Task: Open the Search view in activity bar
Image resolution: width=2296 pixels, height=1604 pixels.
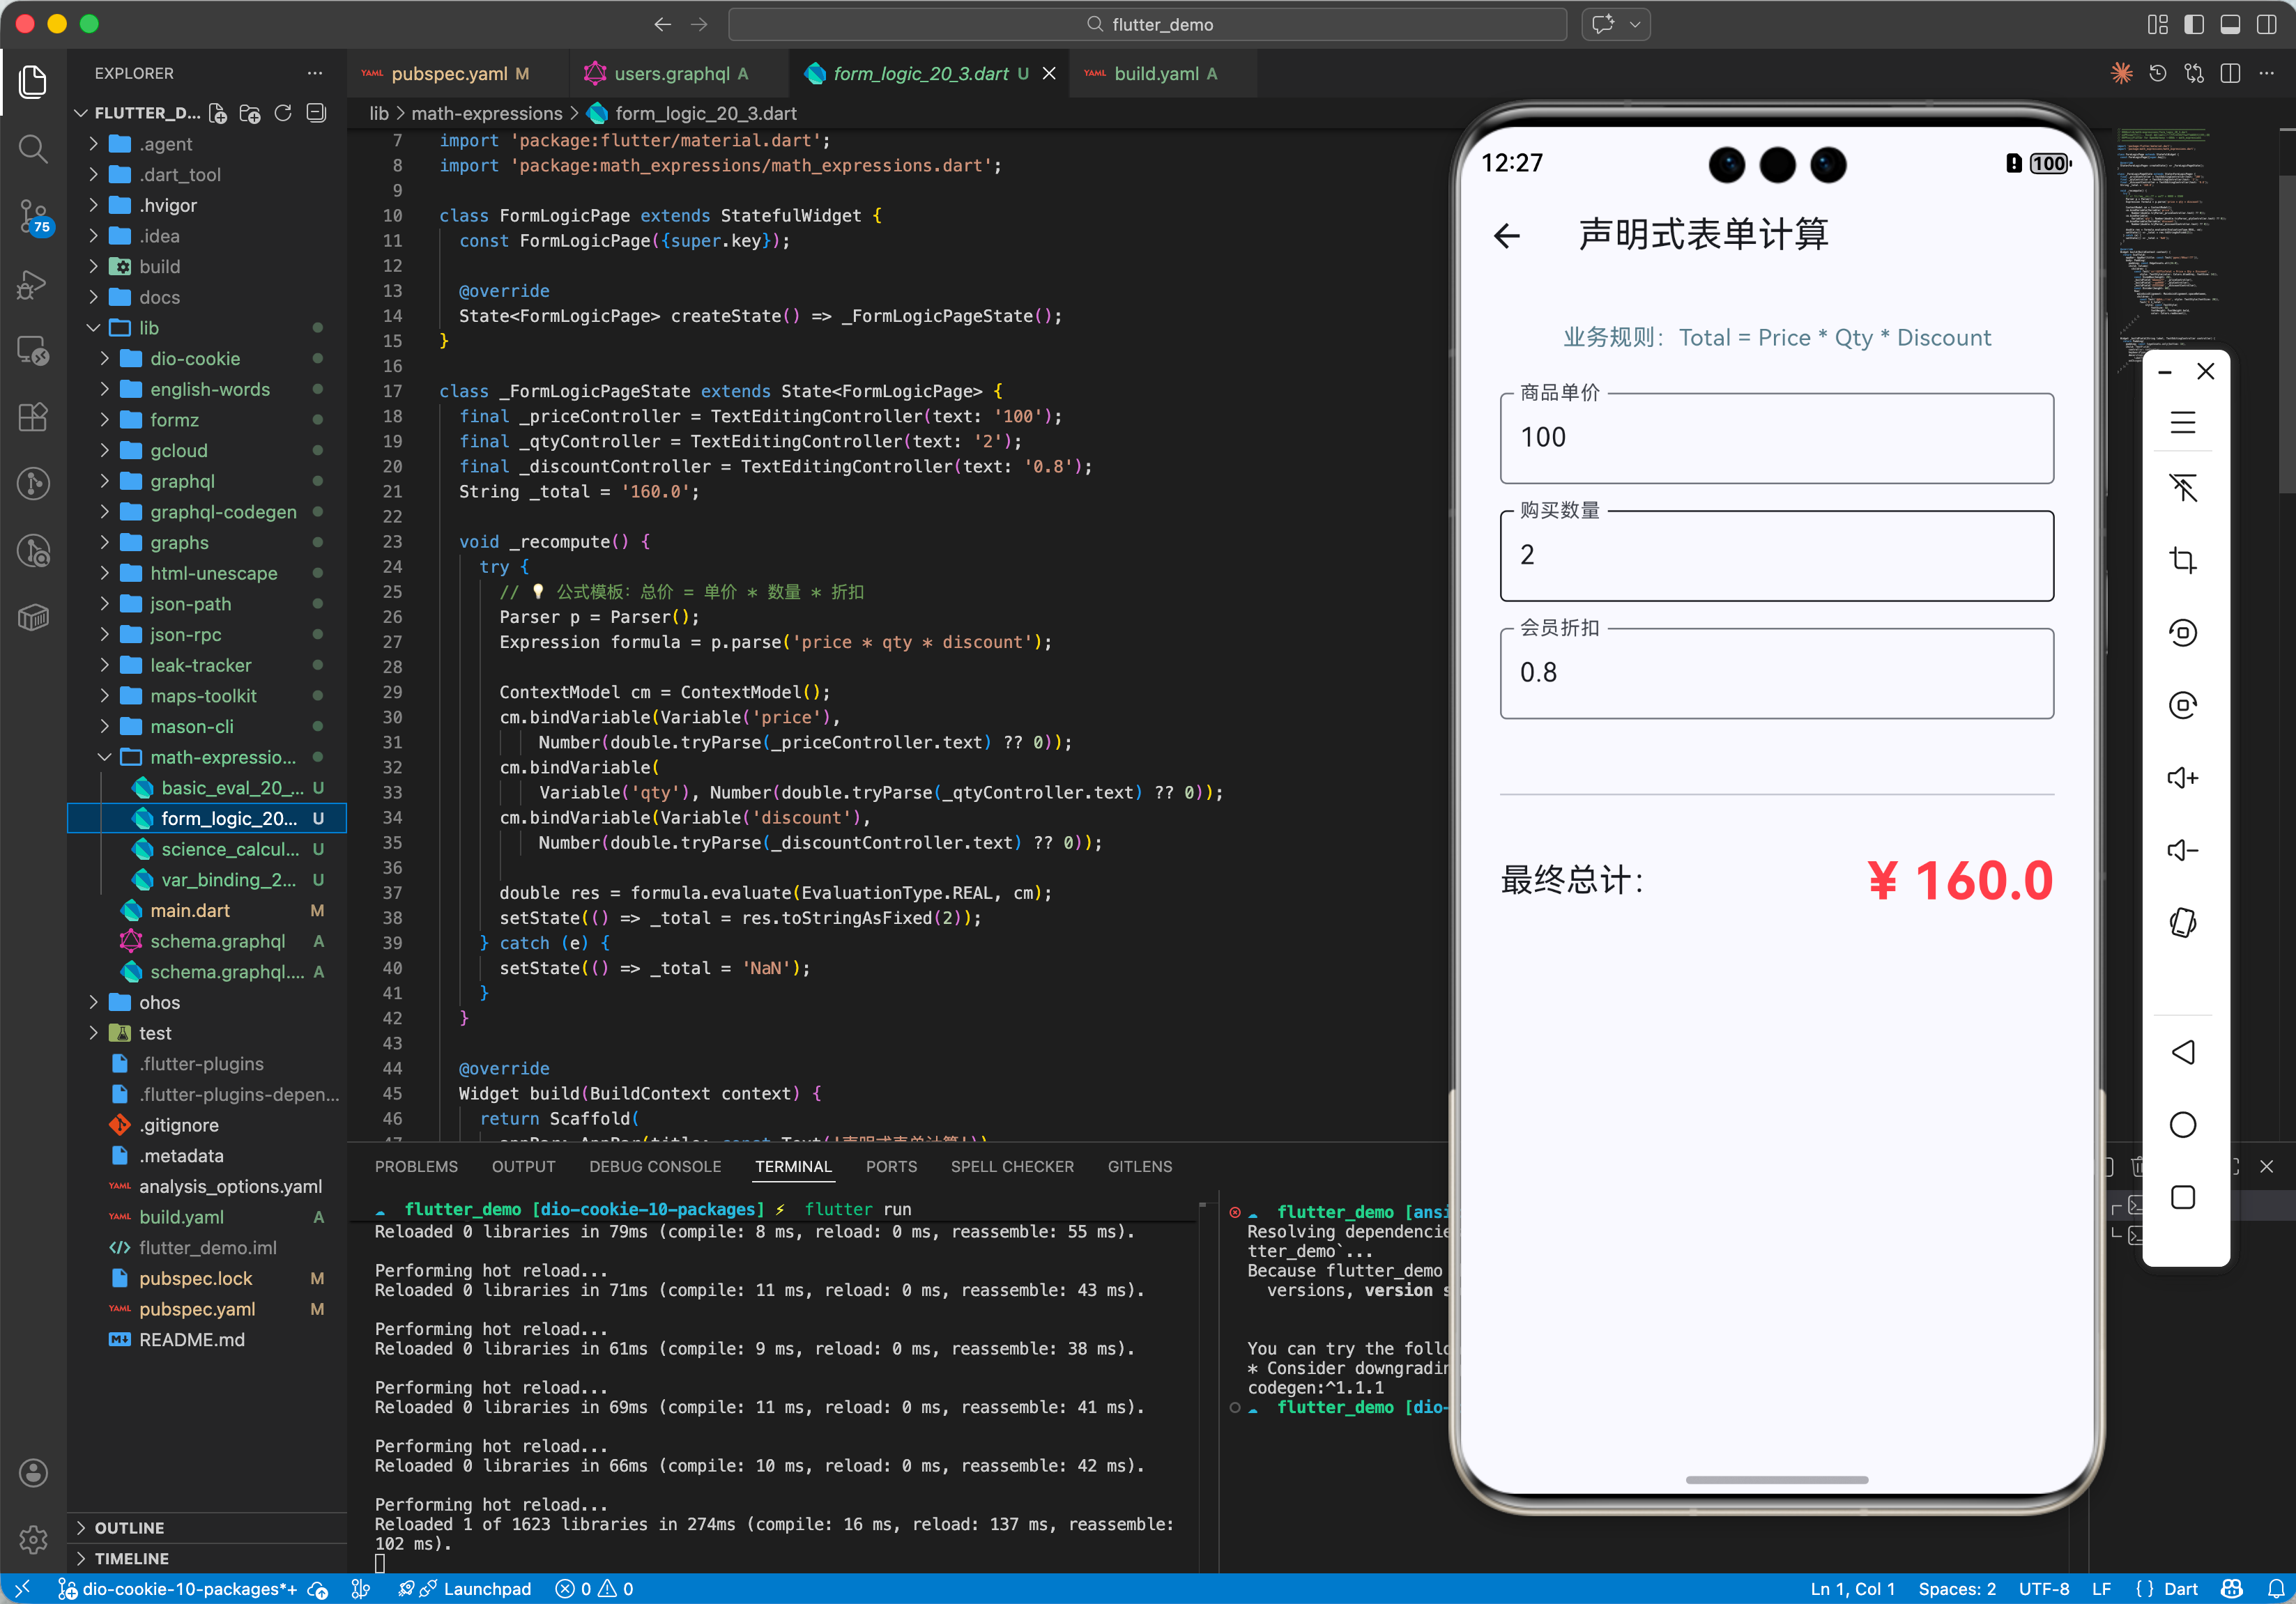Action: pyautogui.click(x=33, y=149)
